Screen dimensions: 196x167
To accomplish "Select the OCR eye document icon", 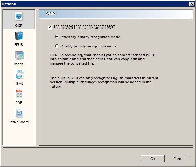I will 19,16.
